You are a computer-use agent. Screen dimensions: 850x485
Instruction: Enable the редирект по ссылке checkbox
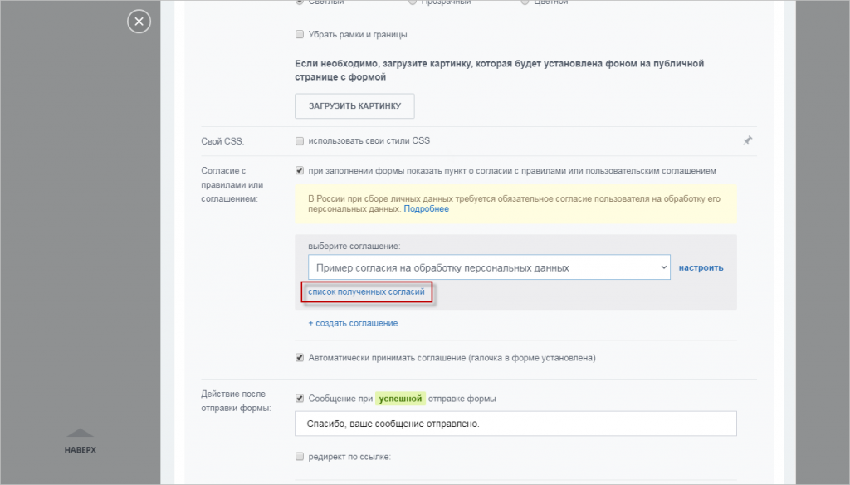pyautogui.click(x=299, y=456)
